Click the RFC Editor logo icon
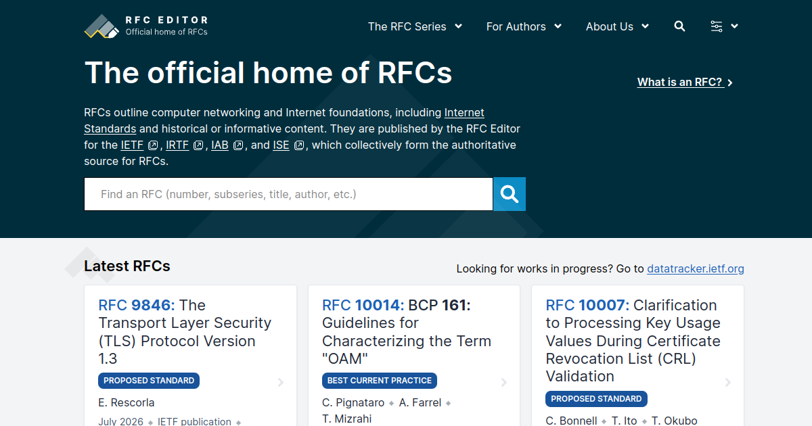 coord(101,26)
